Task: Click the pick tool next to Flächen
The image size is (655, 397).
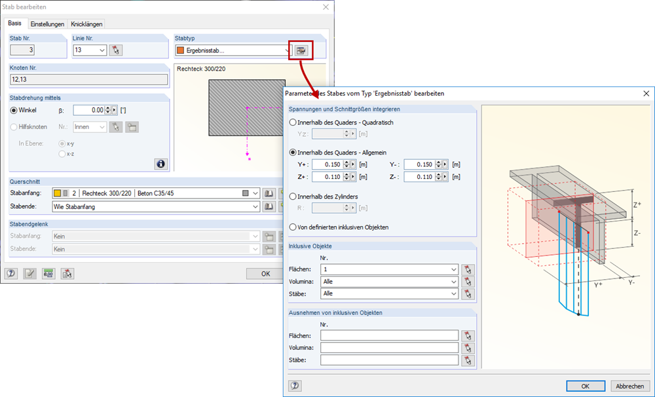Action: (467, 269)
